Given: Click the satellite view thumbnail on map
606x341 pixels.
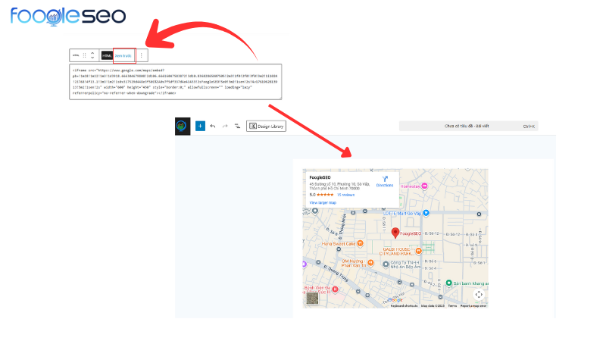Looking at the screenshot, I should [312, 298].
